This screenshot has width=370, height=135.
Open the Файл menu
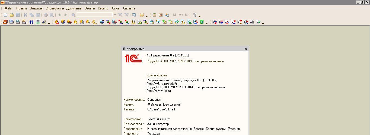click(8, 8)
